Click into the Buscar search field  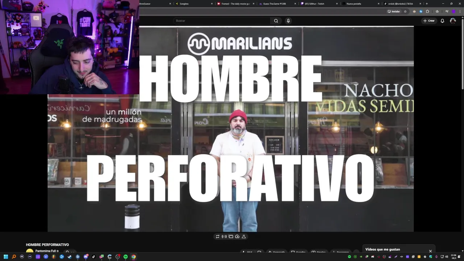pyautogui.click(x=221, y=21)
